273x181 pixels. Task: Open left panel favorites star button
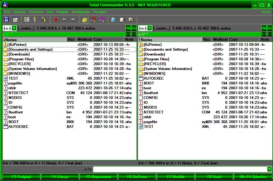pyautogui.click(x=128, y=34)
